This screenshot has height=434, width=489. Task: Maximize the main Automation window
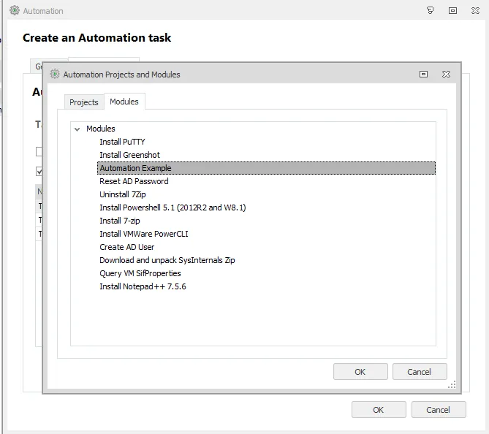click(453, 11)
